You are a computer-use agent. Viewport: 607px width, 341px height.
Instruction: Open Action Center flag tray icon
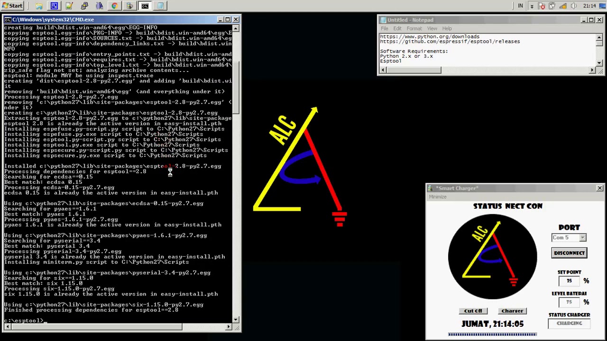(x=542, y=6)
